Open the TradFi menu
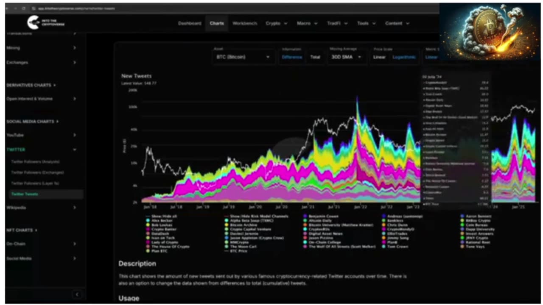 [338, 23]
